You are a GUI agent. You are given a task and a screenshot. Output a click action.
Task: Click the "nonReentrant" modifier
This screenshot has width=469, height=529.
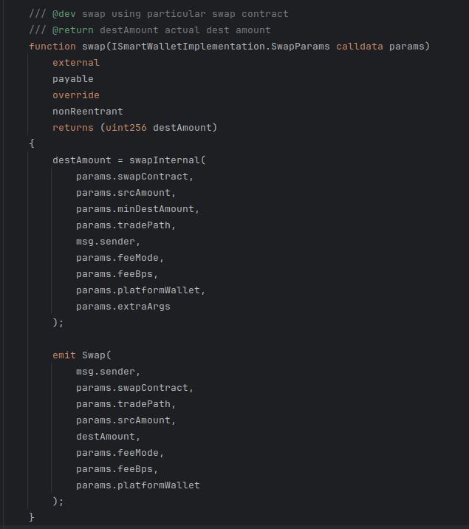87,111
